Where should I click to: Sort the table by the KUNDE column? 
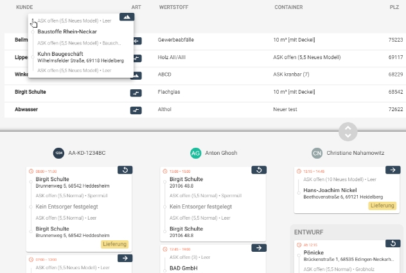(x=24, y=7)
